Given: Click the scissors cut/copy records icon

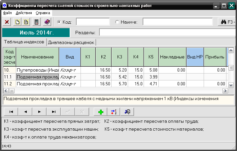Looking at the screenshot, I should point(127,112).
